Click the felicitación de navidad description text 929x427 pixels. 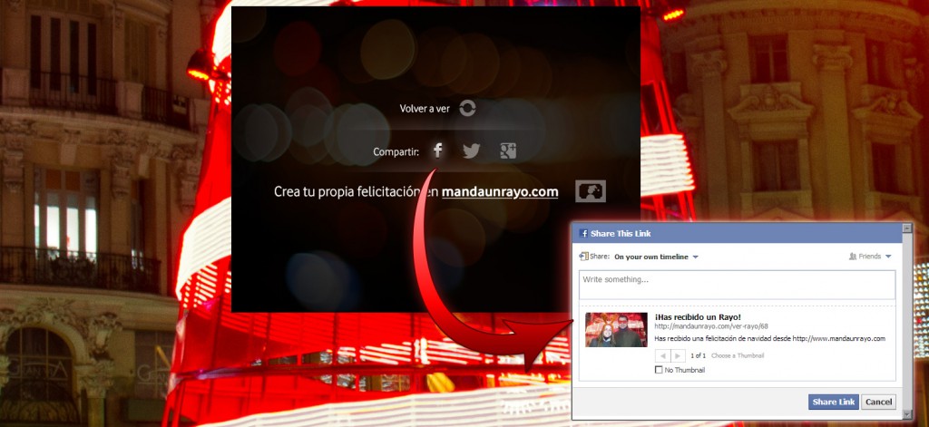pyautogui.click(x=769, y=339)
